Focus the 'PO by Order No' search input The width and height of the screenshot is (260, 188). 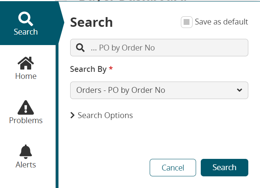click(x=164, y=48)
